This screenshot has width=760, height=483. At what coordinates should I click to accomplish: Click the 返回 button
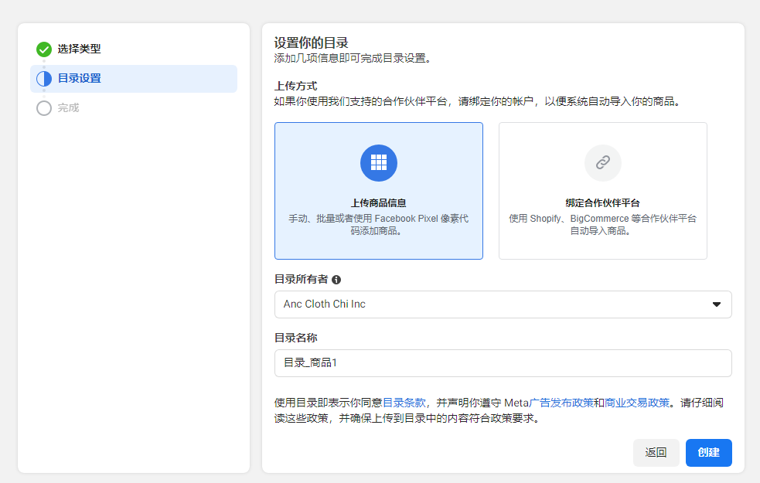pos(656,453)
